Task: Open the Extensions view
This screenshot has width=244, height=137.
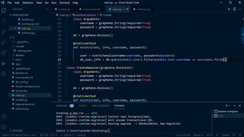Action: coord(3,53)
